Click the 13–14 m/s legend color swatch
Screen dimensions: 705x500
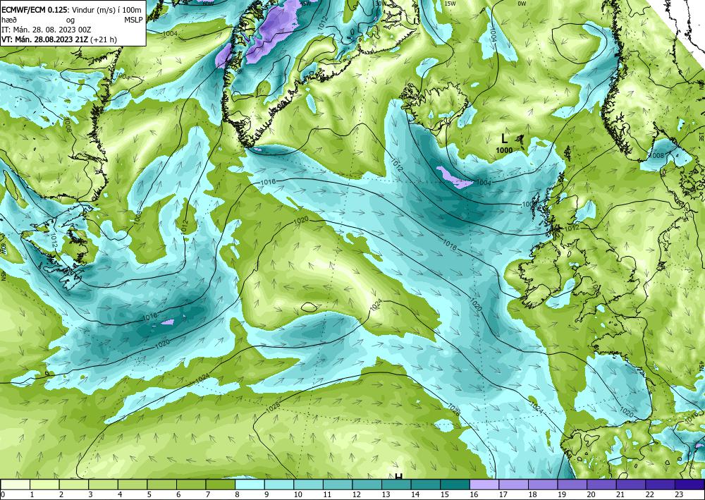point(396,484)
